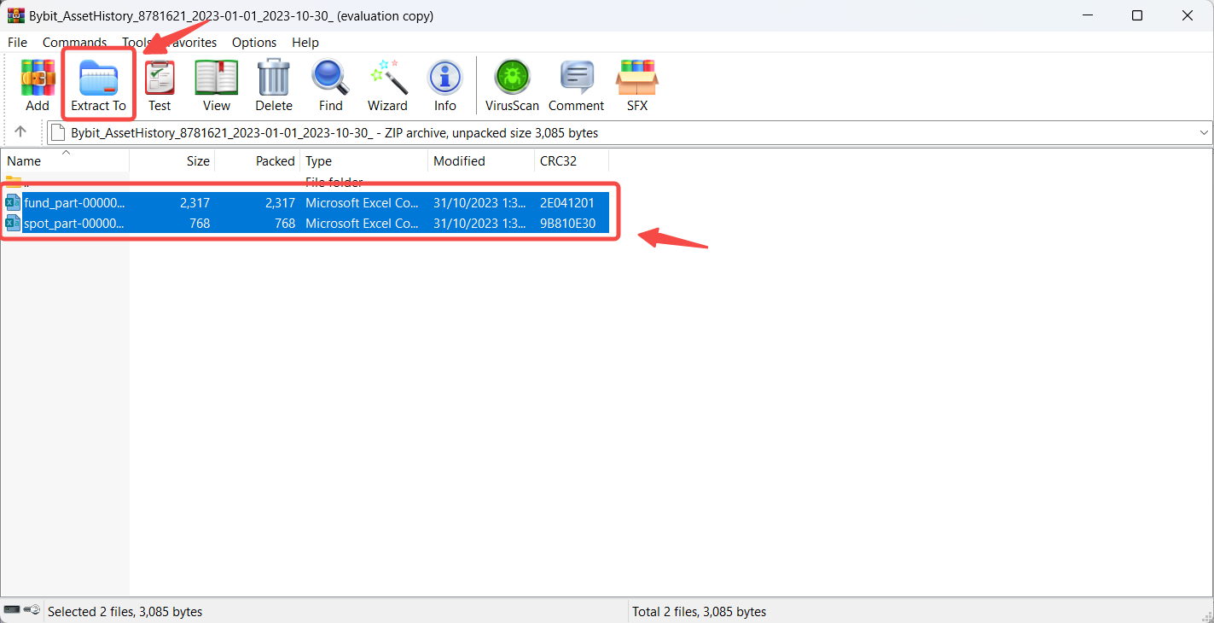
Task: Add an archive Comment
Action: (576, 85)
